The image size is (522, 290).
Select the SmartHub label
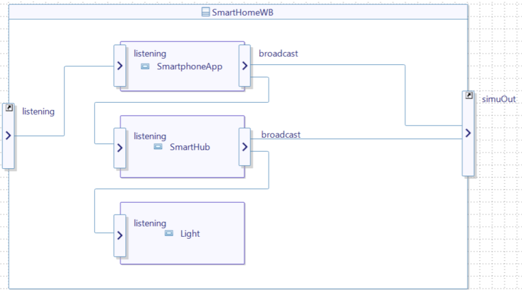pyautogui.click(x=190, y=147)
